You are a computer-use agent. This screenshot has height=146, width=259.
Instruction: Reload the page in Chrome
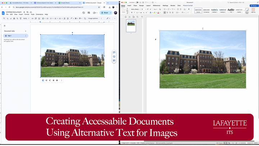pos(9,7)
